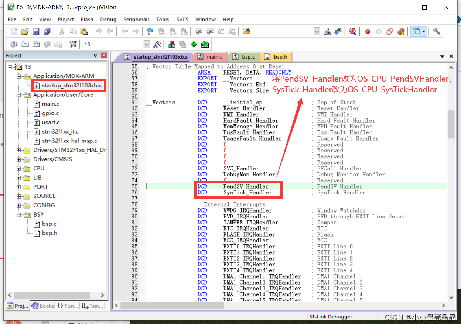Switch to the main.c tab
This screenshot has height=324, width=461.
tap(211, 57)
